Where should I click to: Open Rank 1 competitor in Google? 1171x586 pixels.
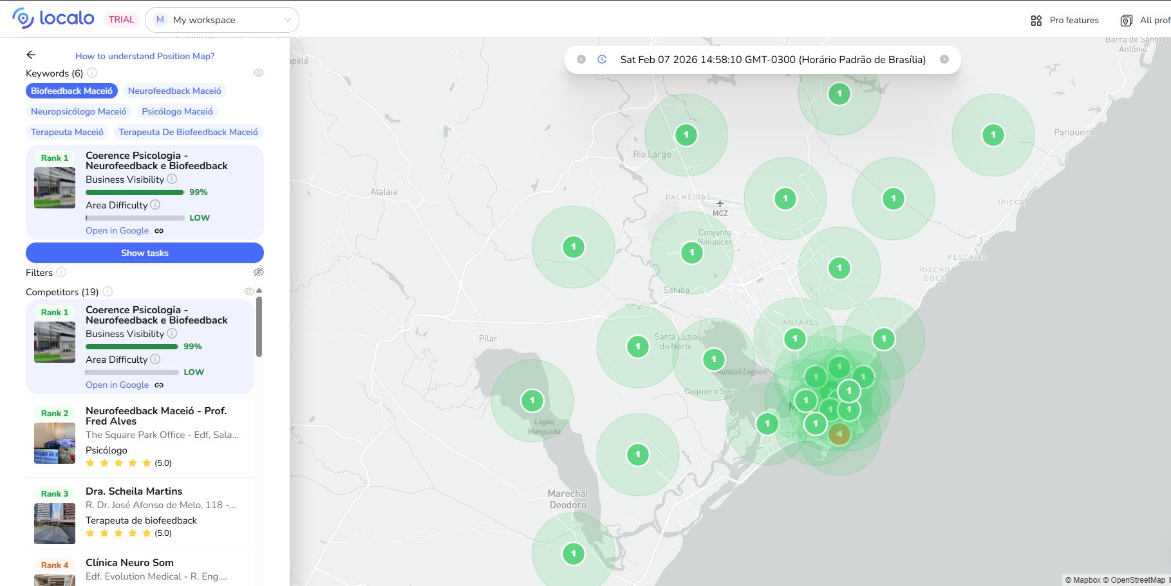click(x=117, y=385)
